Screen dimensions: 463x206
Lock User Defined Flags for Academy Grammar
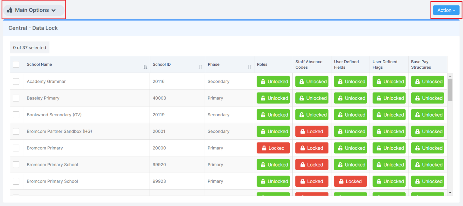click(389, 81)
